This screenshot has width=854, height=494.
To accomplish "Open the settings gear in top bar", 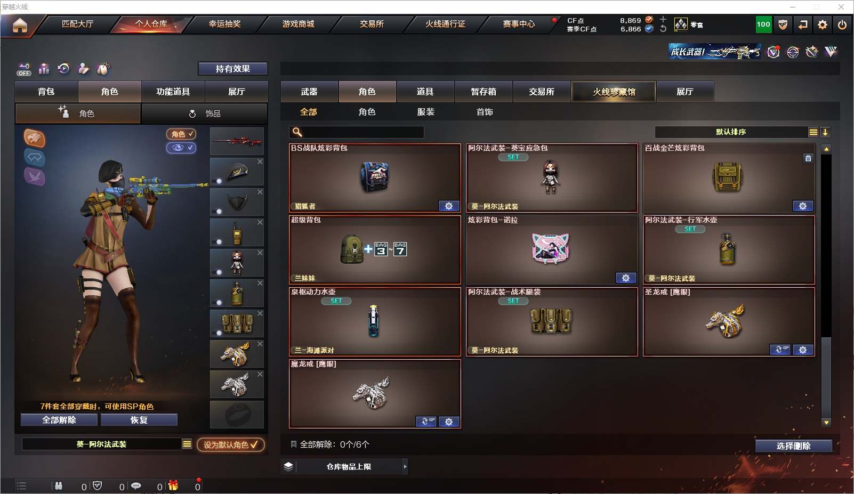I will [x=823, y=25].
